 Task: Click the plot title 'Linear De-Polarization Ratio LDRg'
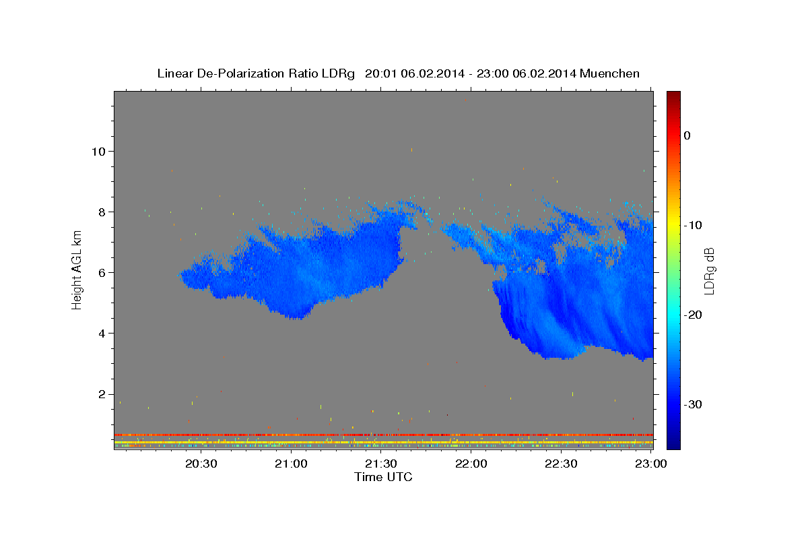[x=256, y=73]
